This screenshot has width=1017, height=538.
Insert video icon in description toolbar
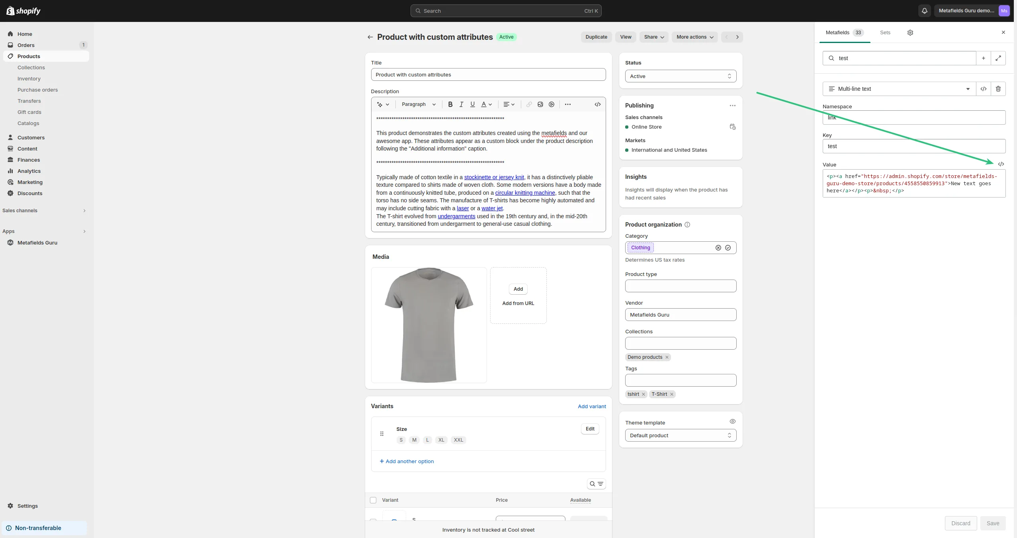tap(551, 104)
